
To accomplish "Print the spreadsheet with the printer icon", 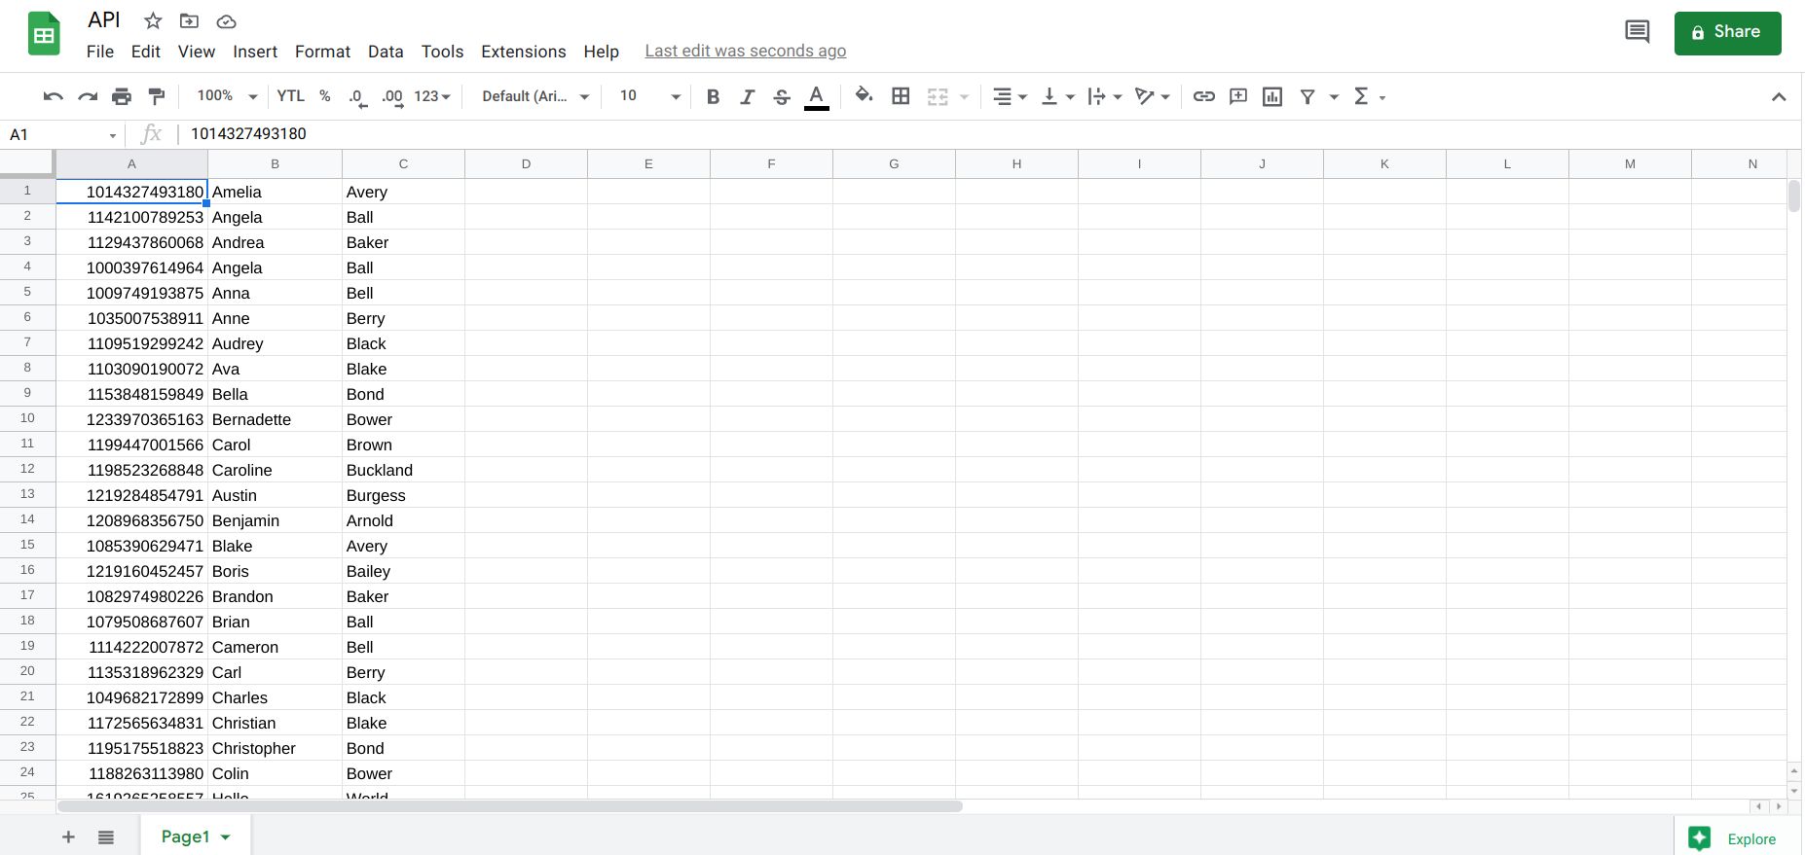I will (x=122, y=96).
